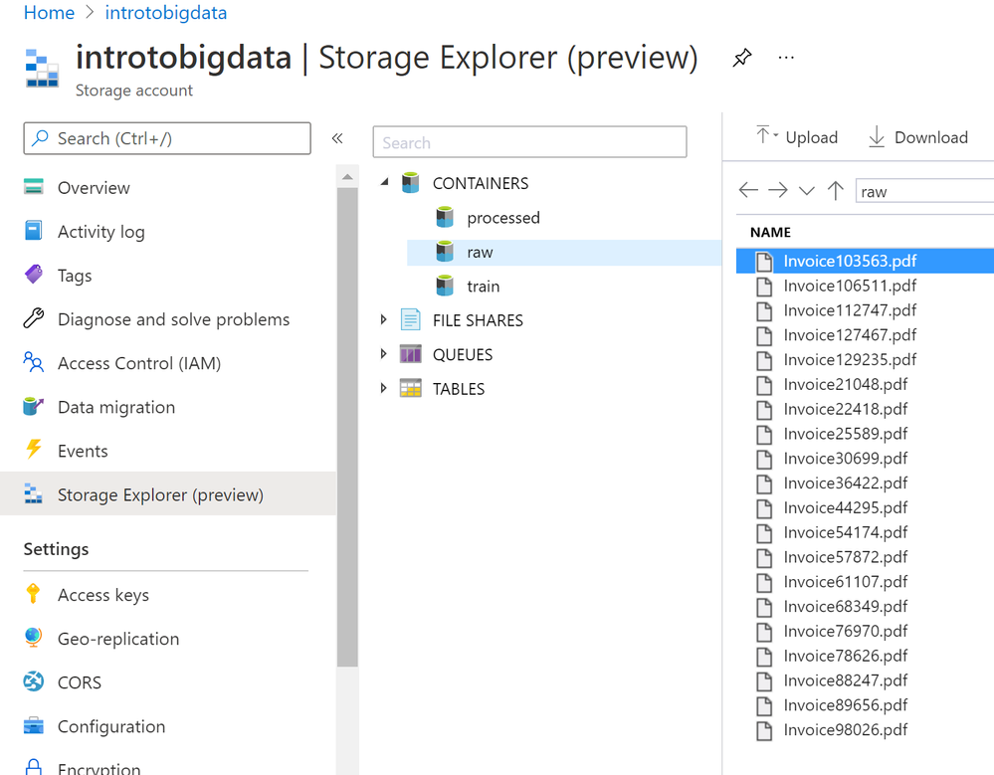The width and height of the screenshot is (994, 775).
Task: Click the storage tree Search field
Action: 529,142
